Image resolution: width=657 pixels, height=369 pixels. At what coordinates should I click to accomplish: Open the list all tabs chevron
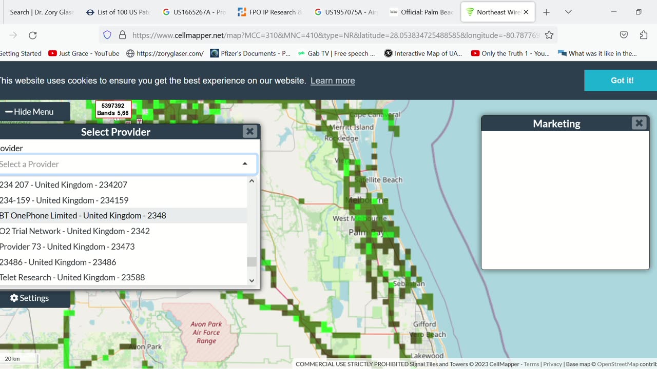(568, 12)
